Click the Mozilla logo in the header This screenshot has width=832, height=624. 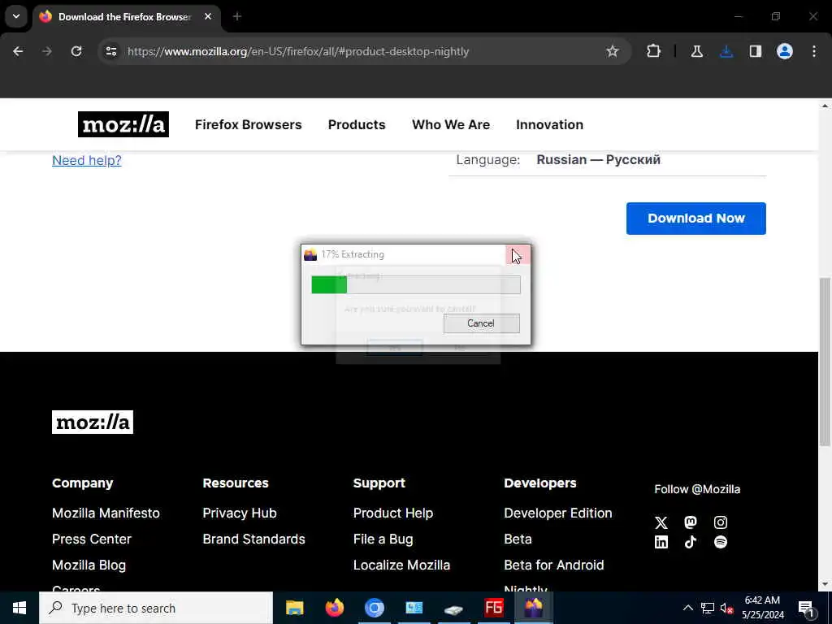pyautogui.click(x=123, y=124)
